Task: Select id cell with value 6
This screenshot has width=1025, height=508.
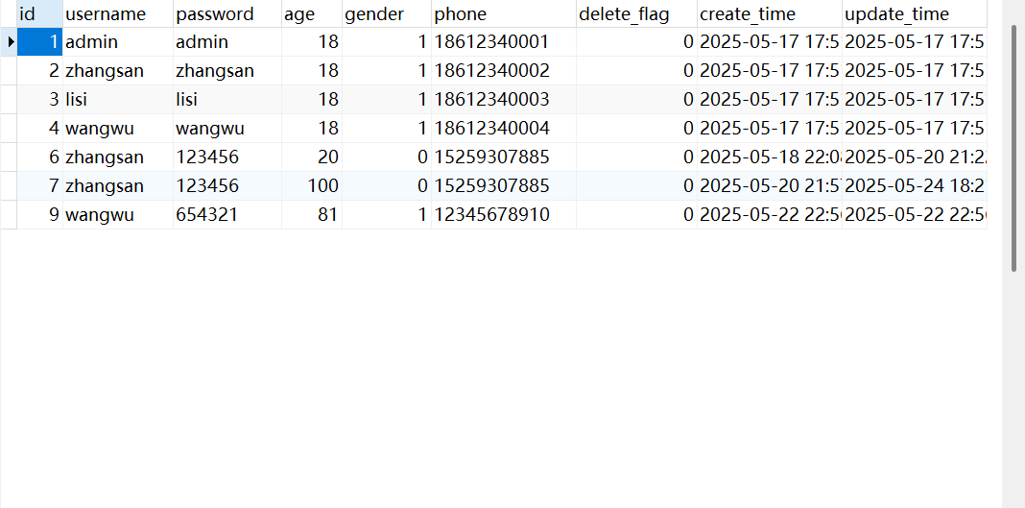Action: 40,157
